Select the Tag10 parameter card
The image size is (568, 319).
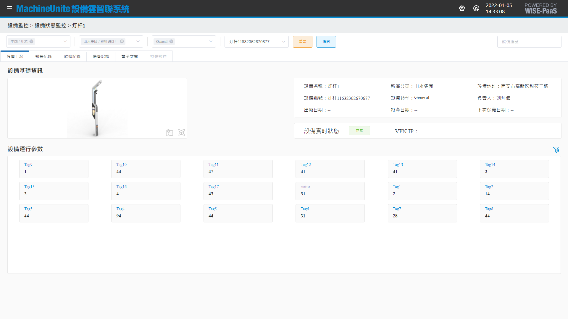click(146, 169)
